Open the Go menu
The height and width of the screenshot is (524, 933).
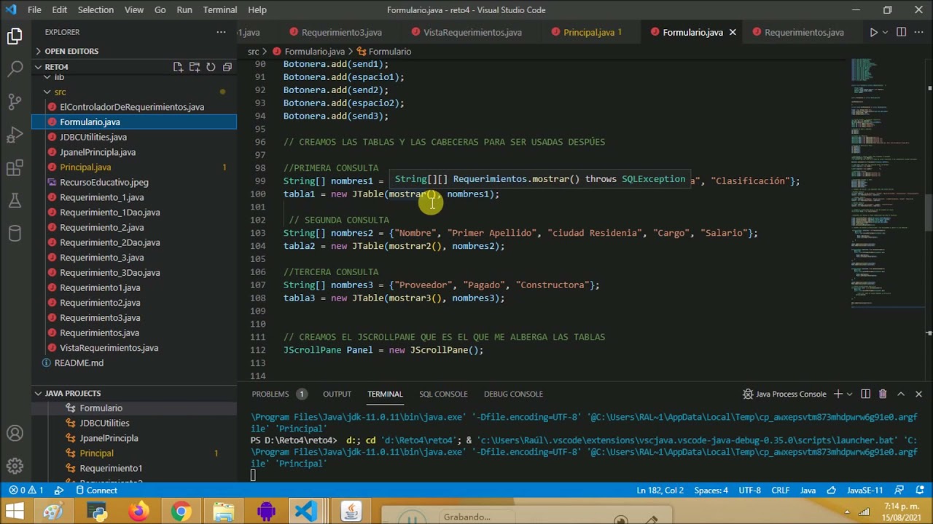[160, 9]
